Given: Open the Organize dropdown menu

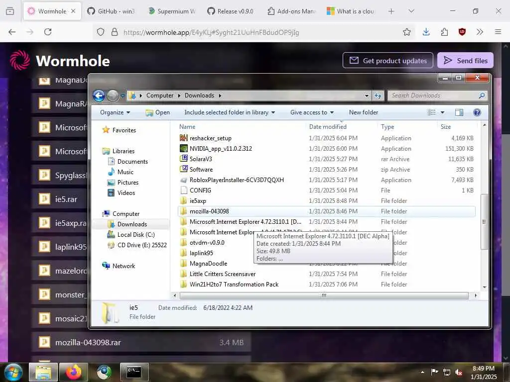Looking at the screenshot, I should (115, 112).
